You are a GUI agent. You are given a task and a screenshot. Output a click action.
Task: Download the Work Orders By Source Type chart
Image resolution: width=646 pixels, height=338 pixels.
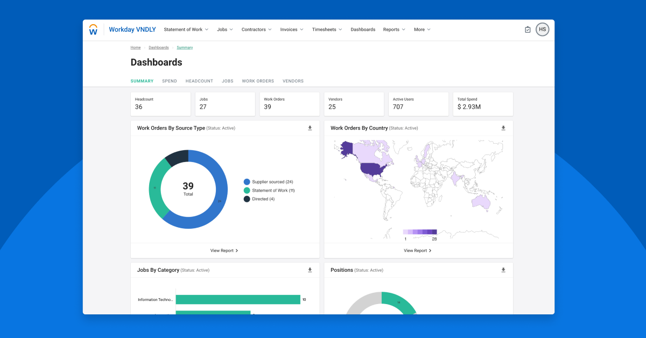(x=310, y=128)
